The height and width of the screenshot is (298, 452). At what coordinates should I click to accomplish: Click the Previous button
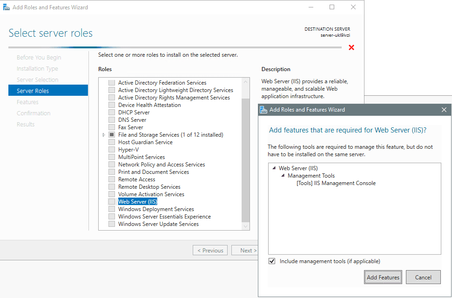click(x=210, y=250)
